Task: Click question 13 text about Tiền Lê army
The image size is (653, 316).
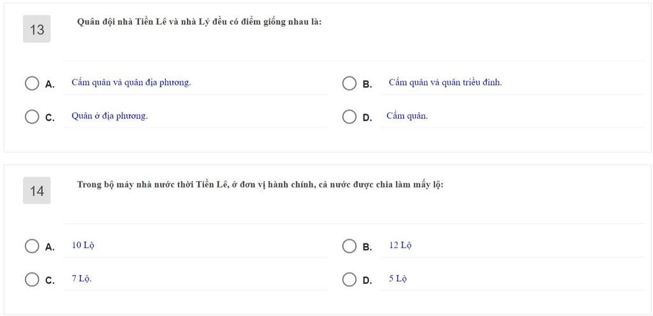Action: [x=199, y=22]
